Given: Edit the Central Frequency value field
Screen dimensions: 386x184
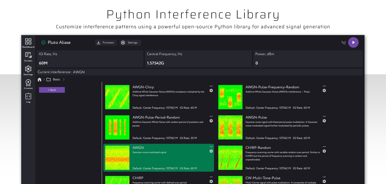Looking at the screenshot, I should 198,63.
